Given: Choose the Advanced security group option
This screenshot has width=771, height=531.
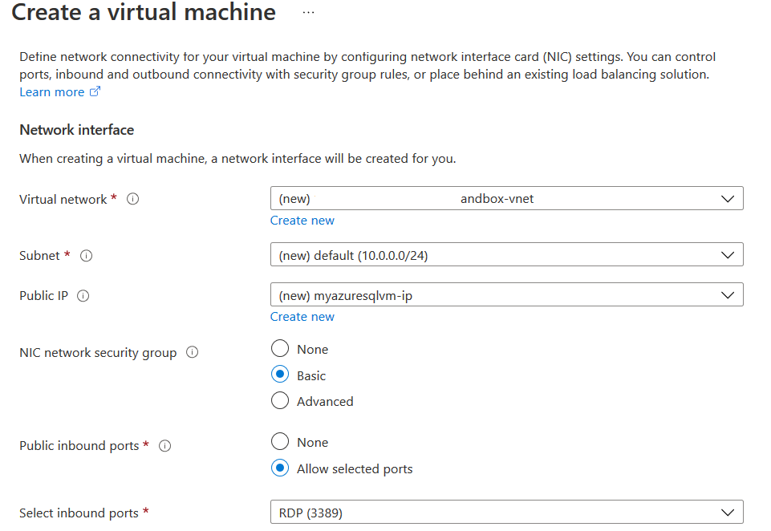Looking at the screenshot, I should pyautogui.click(x=280, y=401).
